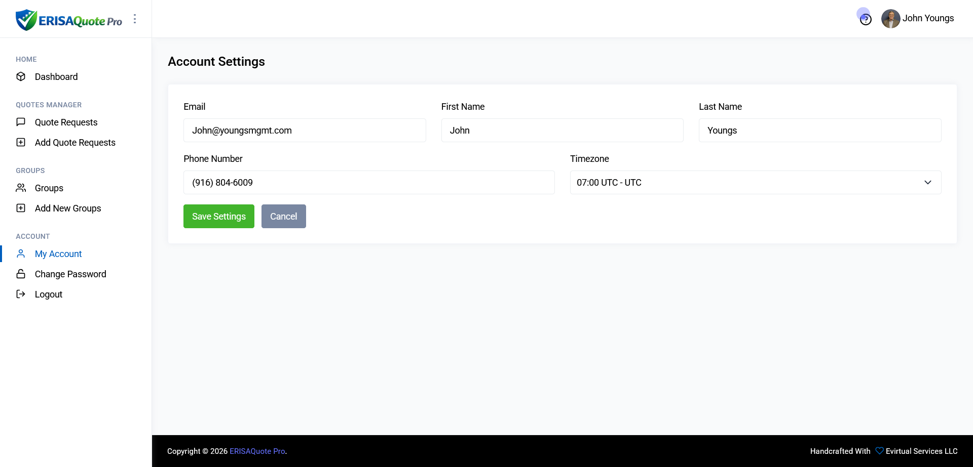Click the theme toggle icon in header
The width and height of the screenshot is (973, 467).
pos(866,19)
